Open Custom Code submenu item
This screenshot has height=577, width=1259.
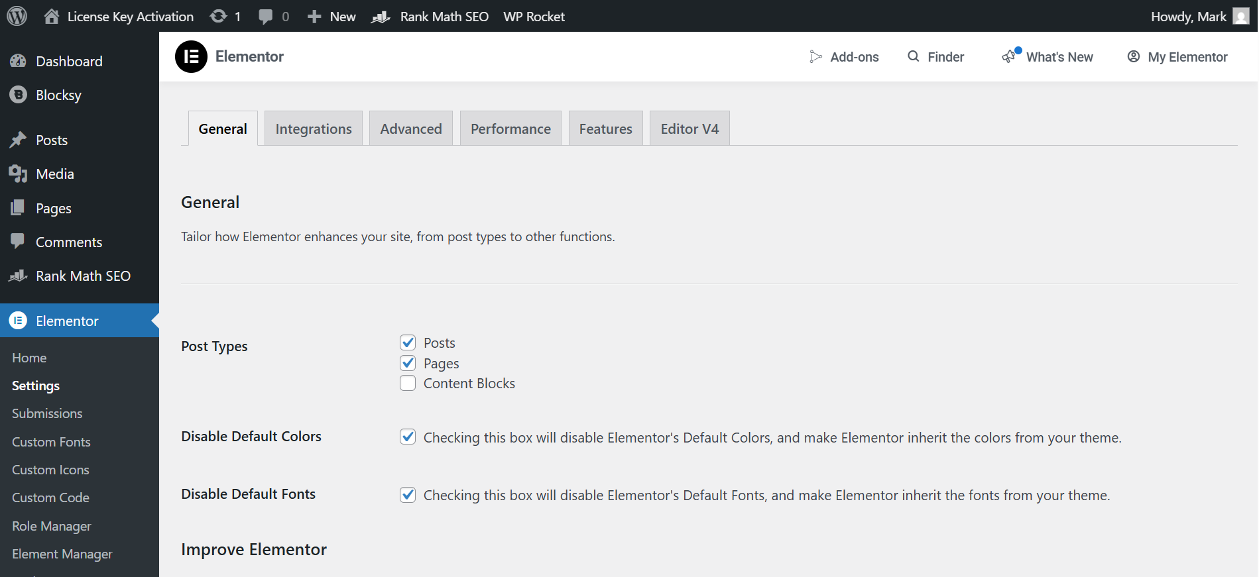point(50,498)
